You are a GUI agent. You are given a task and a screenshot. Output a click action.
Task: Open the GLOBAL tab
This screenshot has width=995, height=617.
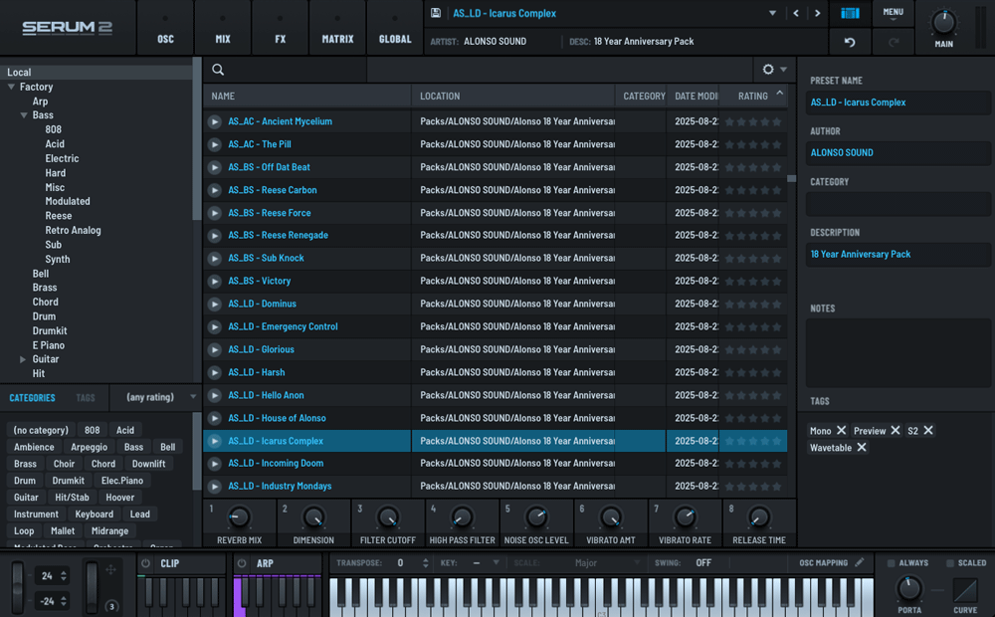click(395, 28)
